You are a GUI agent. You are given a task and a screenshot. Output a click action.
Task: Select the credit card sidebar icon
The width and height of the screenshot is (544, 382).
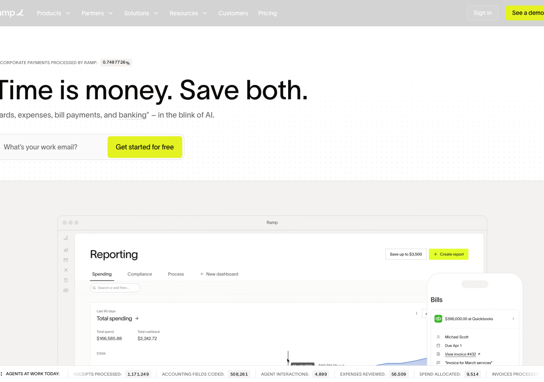coord(66,260)
